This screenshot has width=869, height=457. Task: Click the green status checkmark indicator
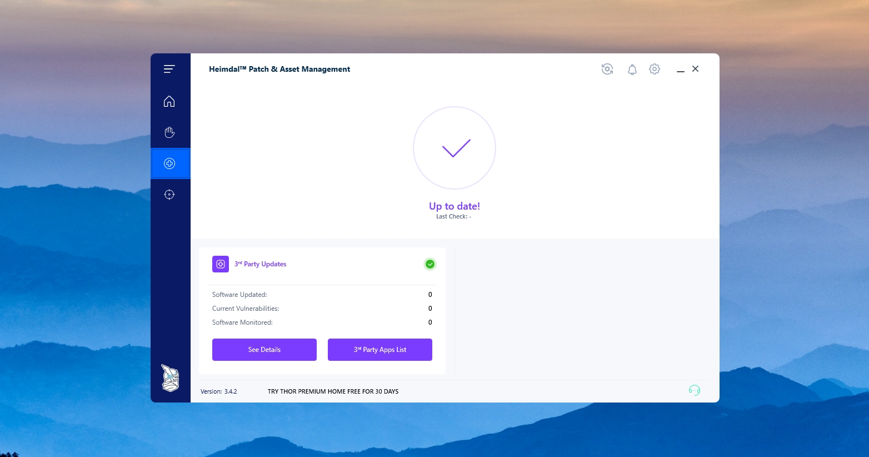430,264
